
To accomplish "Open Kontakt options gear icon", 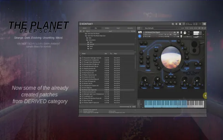I will [x=176, y=24].
